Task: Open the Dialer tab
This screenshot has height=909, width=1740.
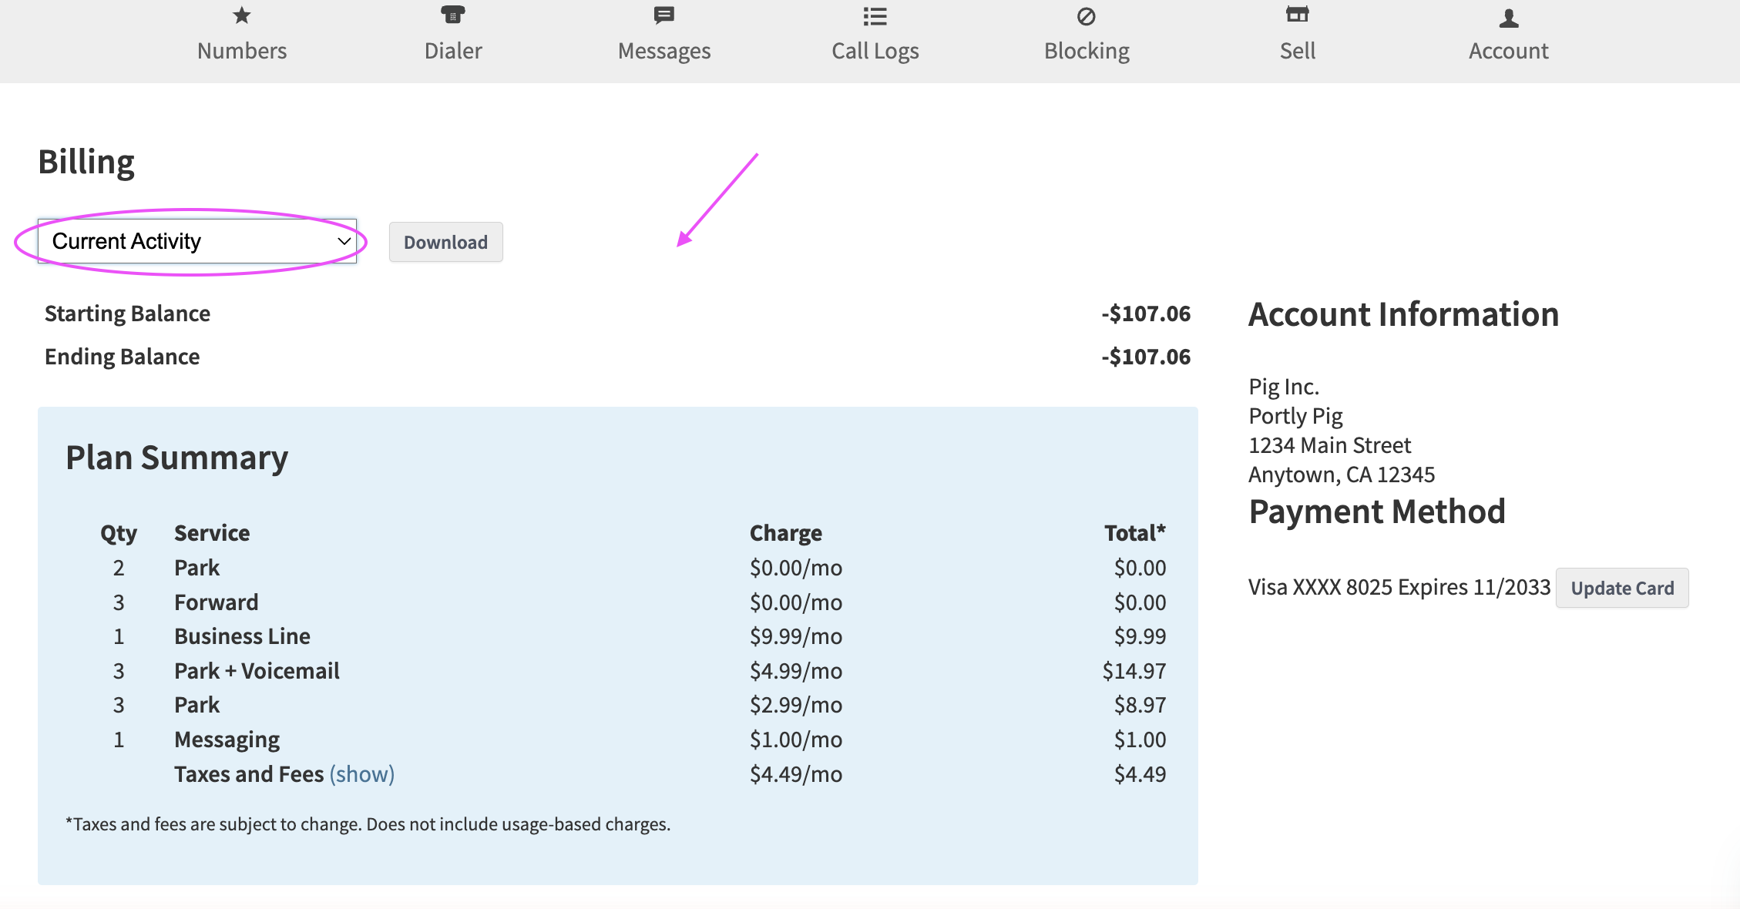Action: click(453, 51)
